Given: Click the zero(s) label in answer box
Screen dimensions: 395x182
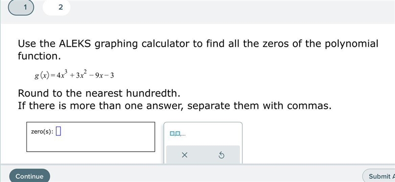Looking at the screenshot, I should (42, 131).
